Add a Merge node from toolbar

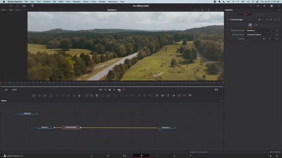coord(86,96)
